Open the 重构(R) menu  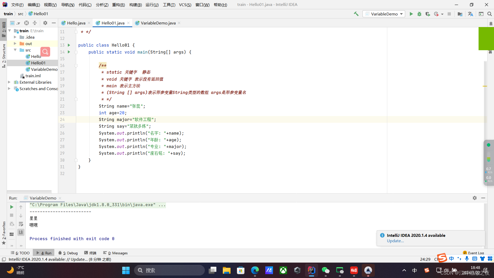(118, 5)
